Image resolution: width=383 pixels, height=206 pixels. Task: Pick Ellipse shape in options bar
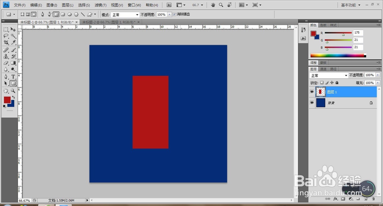pos(70,15)
